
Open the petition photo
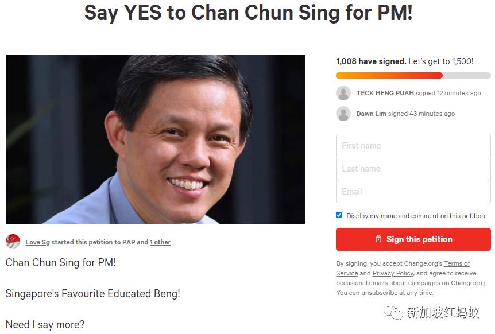155,139
